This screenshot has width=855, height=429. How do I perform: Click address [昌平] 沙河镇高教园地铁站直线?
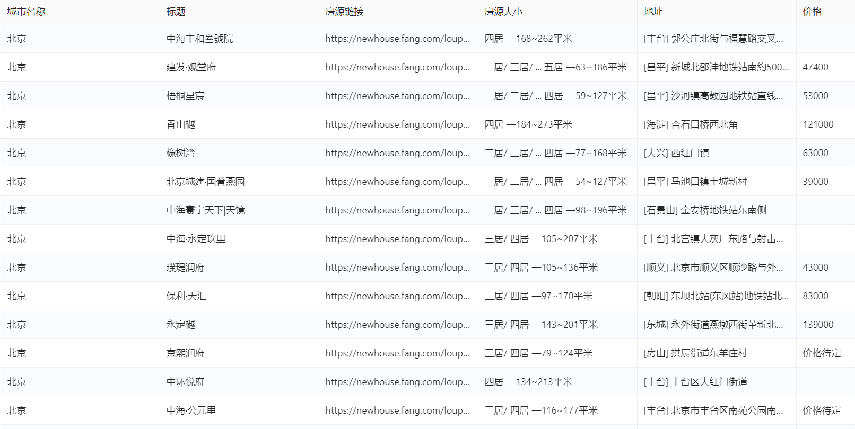pyautogui.click(x=713, y=96)
